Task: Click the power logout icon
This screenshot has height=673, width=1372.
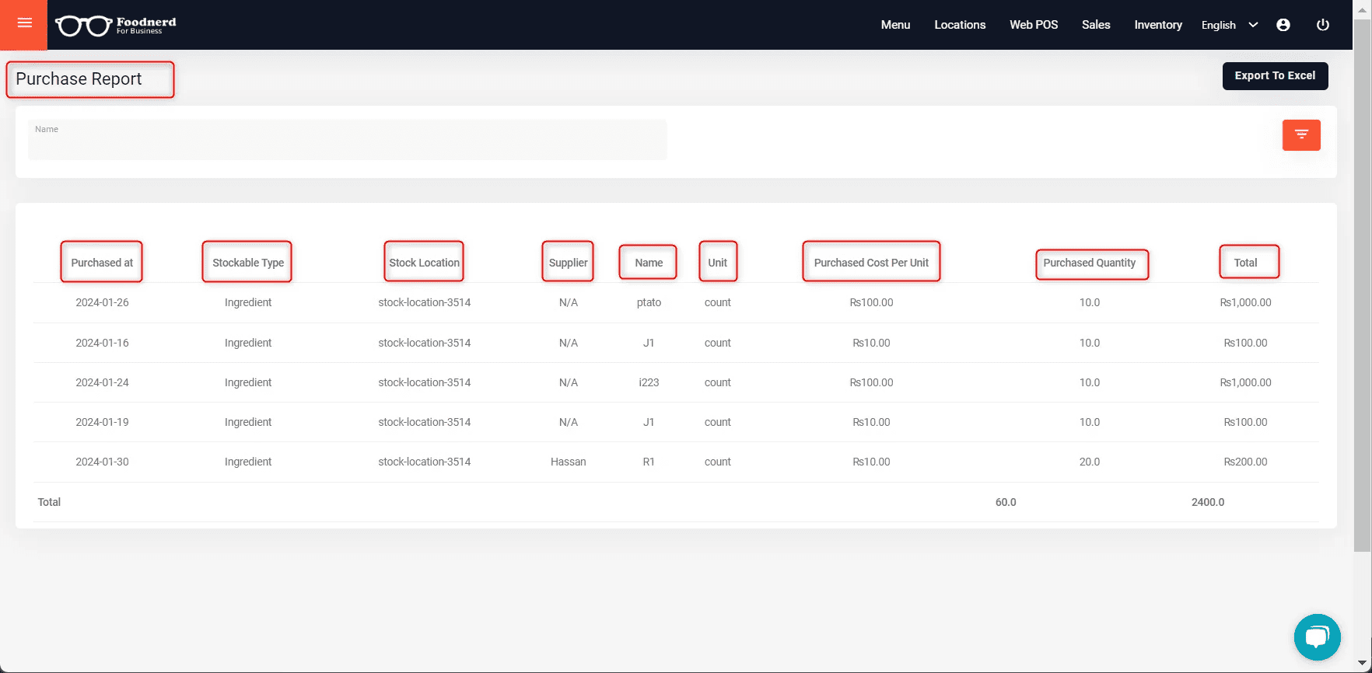Action: [x=1322, y=25]
